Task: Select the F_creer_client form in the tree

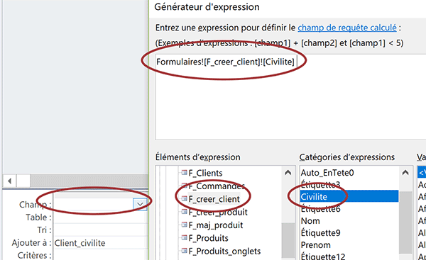Action: pyautogui.click(x=214, y=199)
